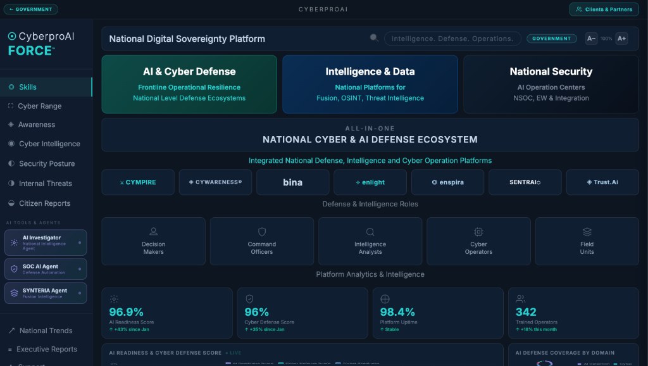
Task: Launch the AI Investigator agent
Action: click(x=46, y=243)
